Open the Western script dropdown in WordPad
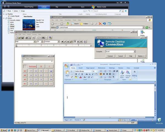This screenshot has width=165, height=132. click(x=59, y=42)
